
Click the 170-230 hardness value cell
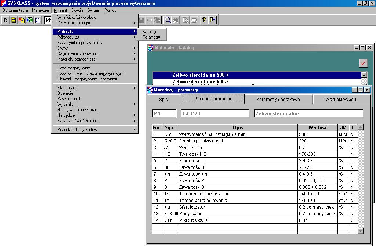tap(318, 154)
